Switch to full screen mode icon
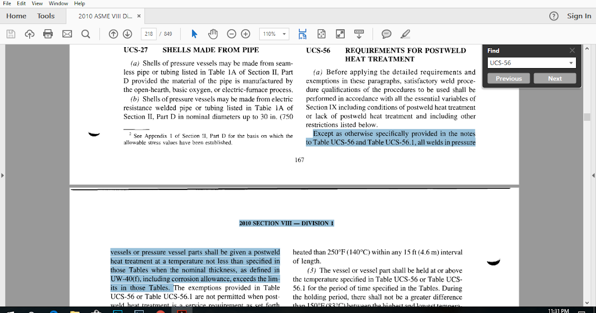Image resolution: width=596 pixels, height=313 pixels. click(x=340, y=34)
